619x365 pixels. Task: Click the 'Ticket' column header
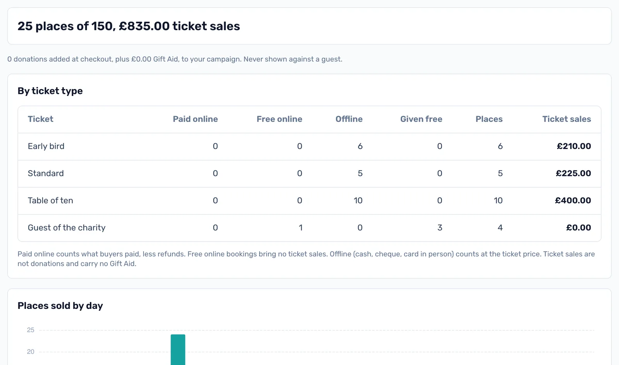[x=41, y=119]
